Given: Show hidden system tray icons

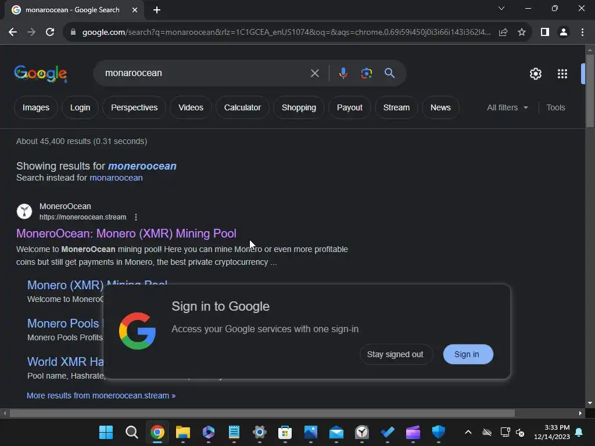Looking at the screenshot, I should [x=468, y=432].
